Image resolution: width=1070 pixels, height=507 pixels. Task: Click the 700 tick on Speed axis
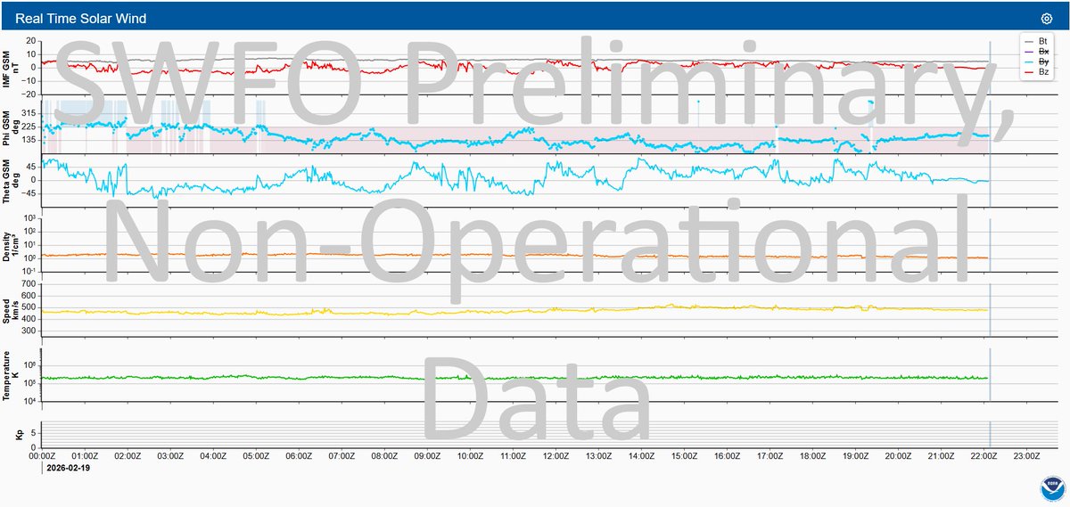point(28,283)
